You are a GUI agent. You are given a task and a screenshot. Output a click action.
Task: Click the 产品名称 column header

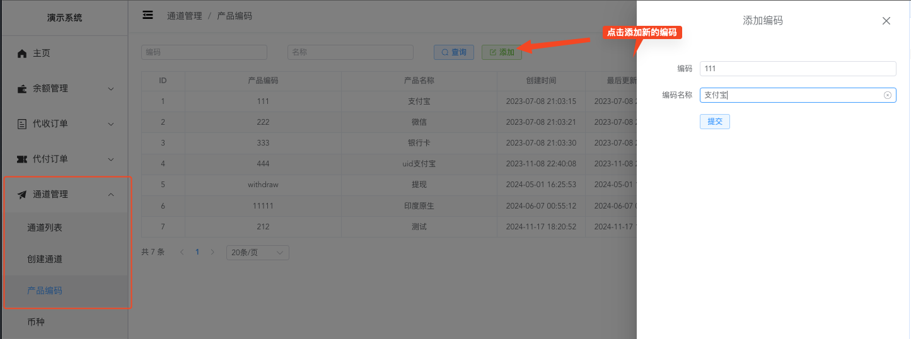point(419,81)
